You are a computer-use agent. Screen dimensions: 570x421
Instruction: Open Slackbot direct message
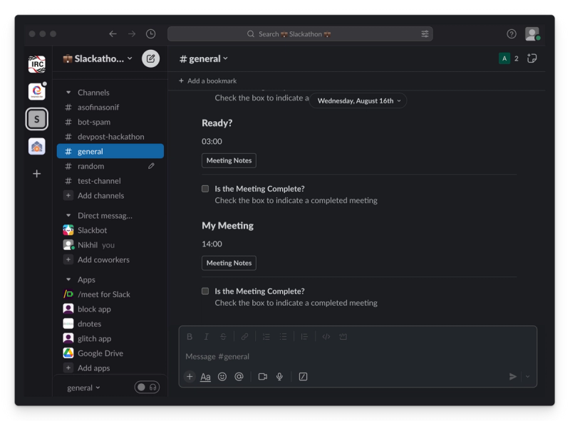(x=110, y=230)
